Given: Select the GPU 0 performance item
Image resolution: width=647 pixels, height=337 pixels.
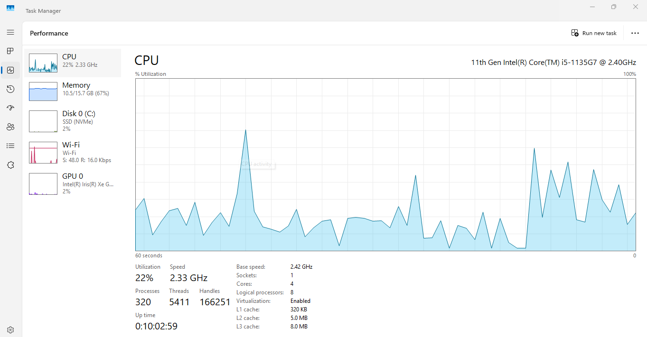Looking at the screenshot, I should (73, 183).
